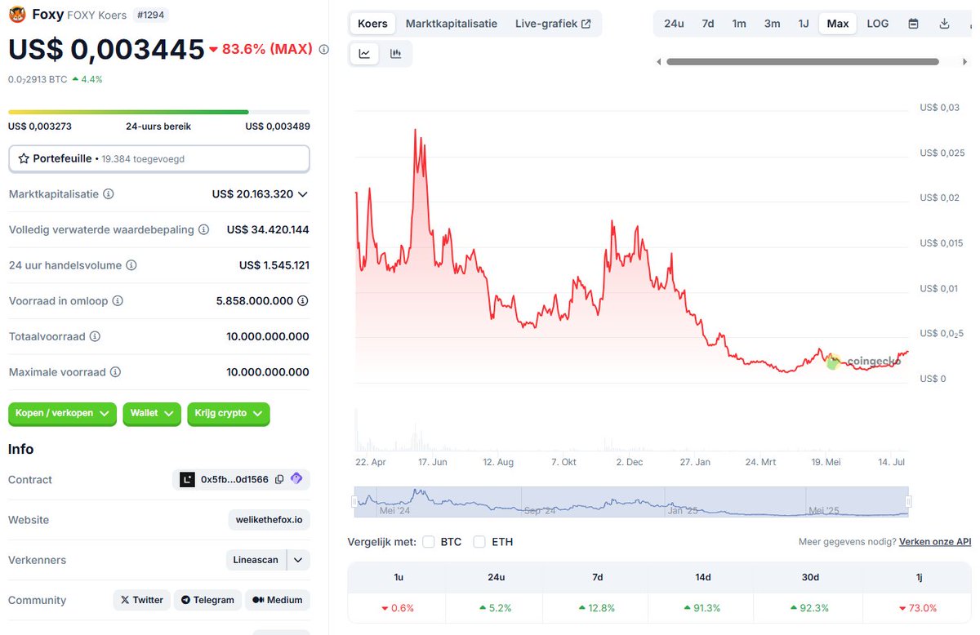Image resolution: width=980 pixels, height=635 pixels.
Task: Click the Foxy coin logo icon
Action: [x=17, y=14]
